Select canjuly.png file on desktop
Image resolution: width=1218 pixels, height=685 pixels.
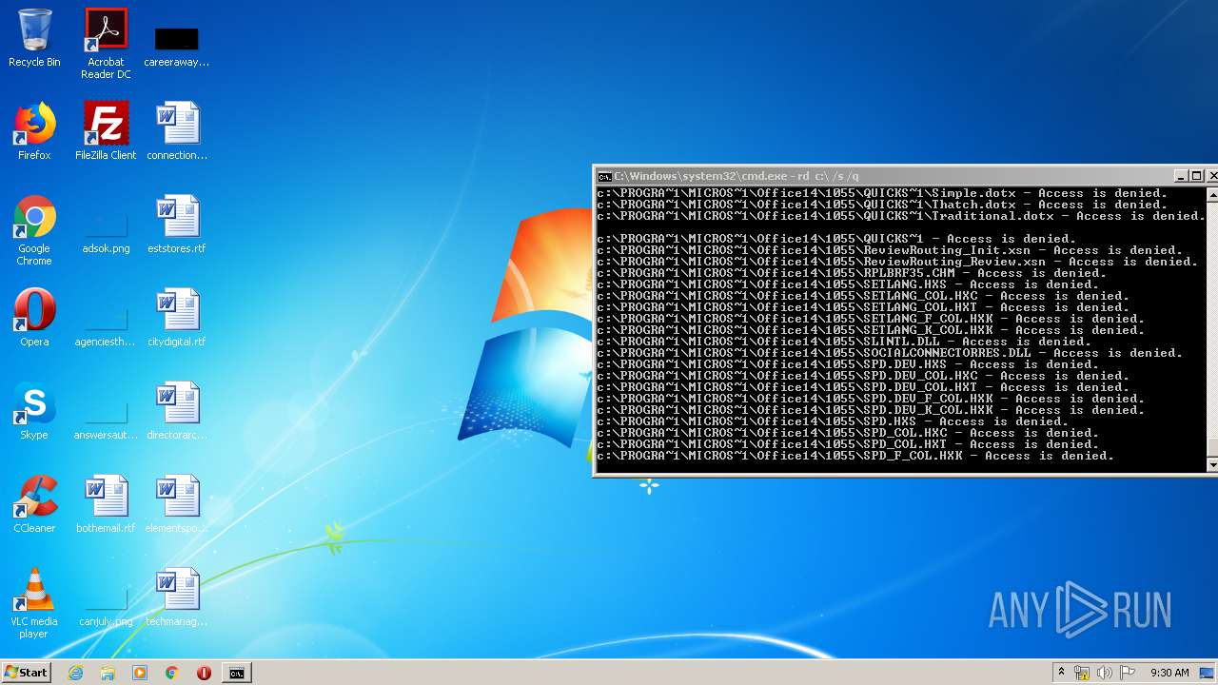coord(106,603)
